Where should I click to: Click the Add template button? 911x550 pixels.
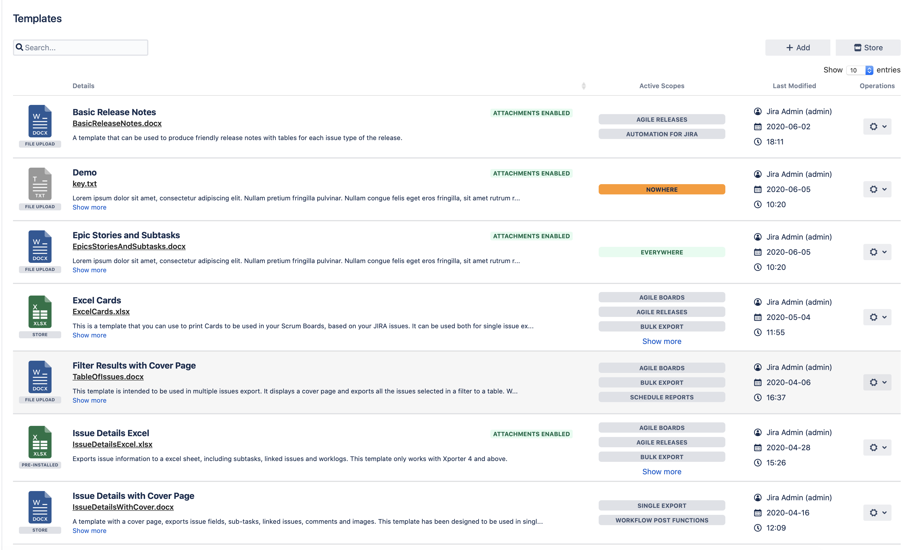click(798, 48)
